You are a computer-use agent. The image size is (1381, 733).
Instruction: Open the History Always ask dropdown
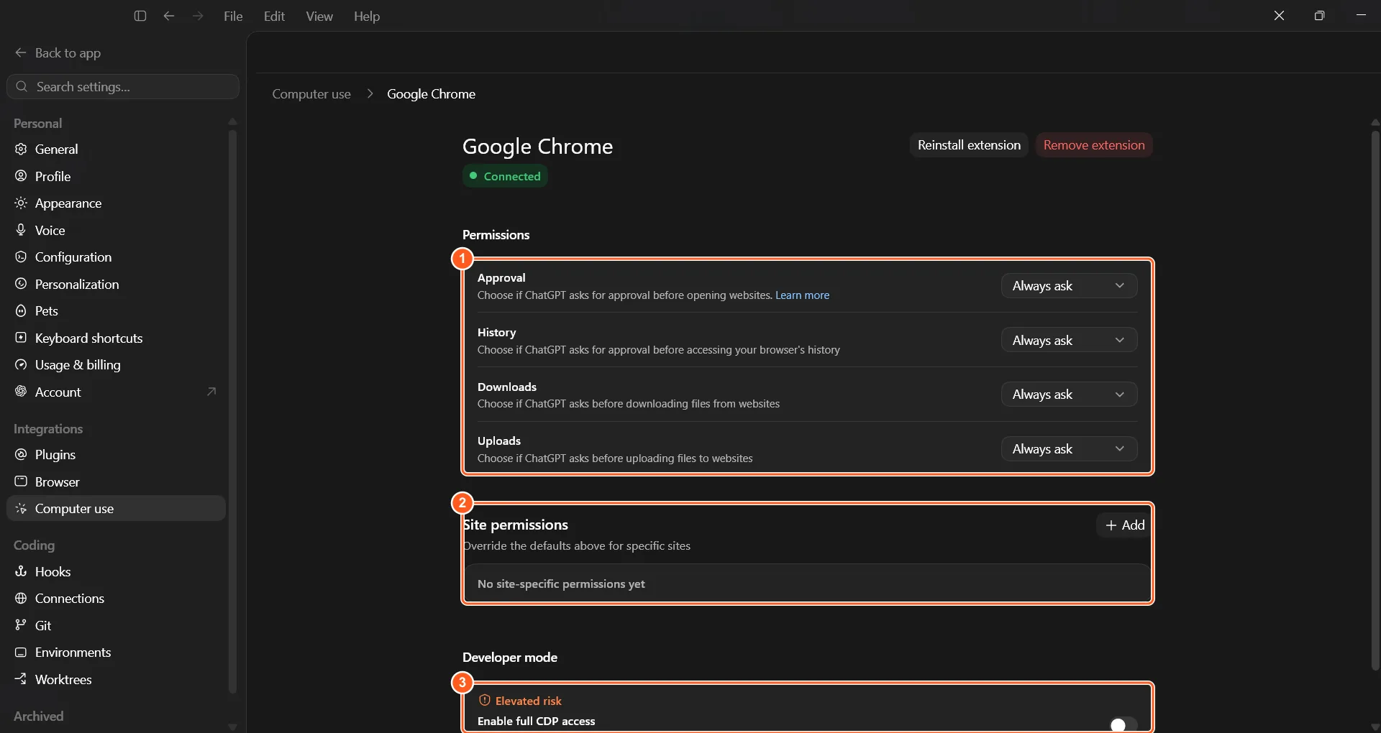tap(1069, 340)
